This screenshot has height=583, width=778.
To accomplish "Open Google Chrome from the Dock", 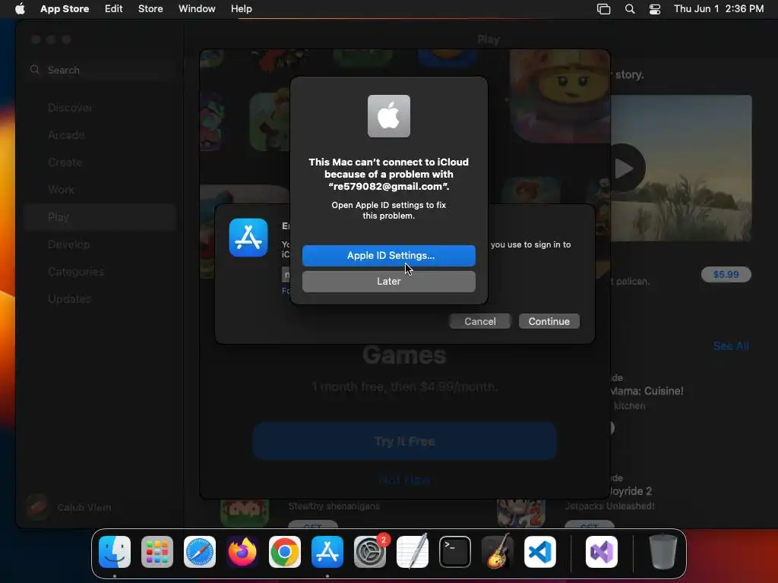I will pos(285,552).
